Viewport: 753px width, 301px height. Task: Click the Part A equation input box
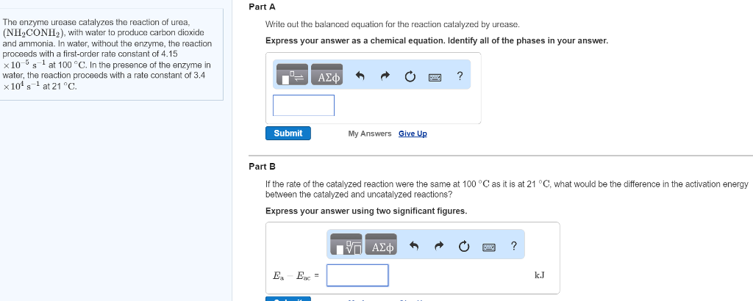304,105
